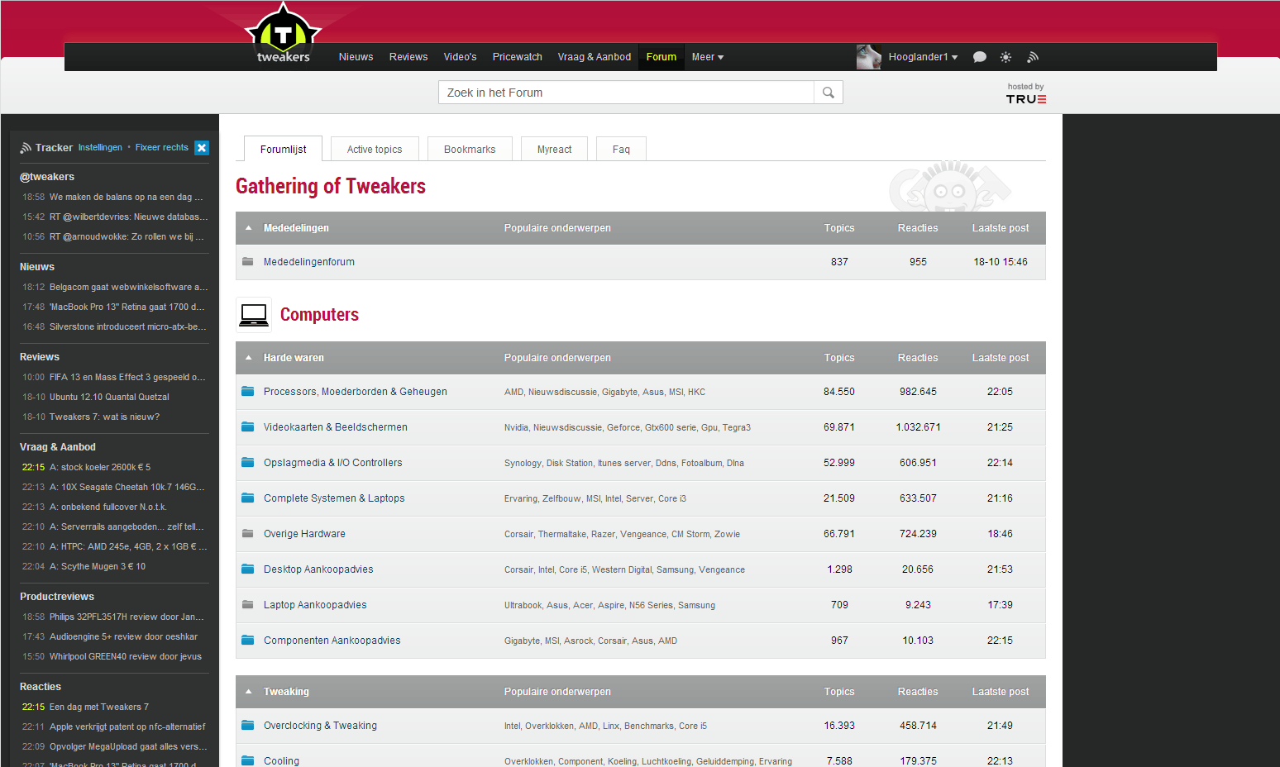Click the Hooglander1 avatar picture
The width and height of the screenshot is (1280, 767).
coord(869,57)
